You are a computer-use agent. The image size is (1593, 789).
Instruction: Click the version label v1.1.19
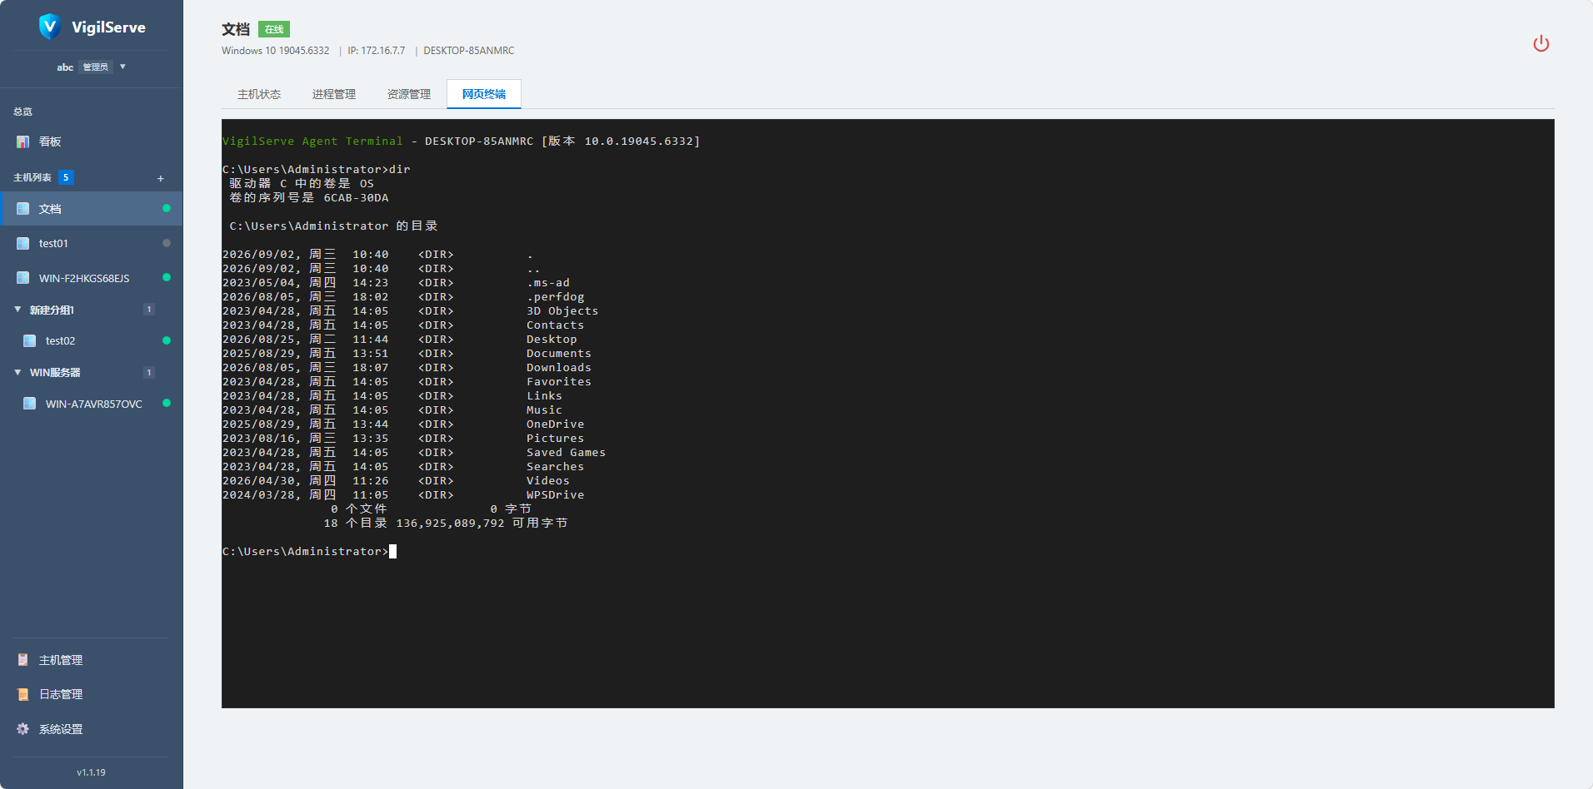click(x=91, y=772)
